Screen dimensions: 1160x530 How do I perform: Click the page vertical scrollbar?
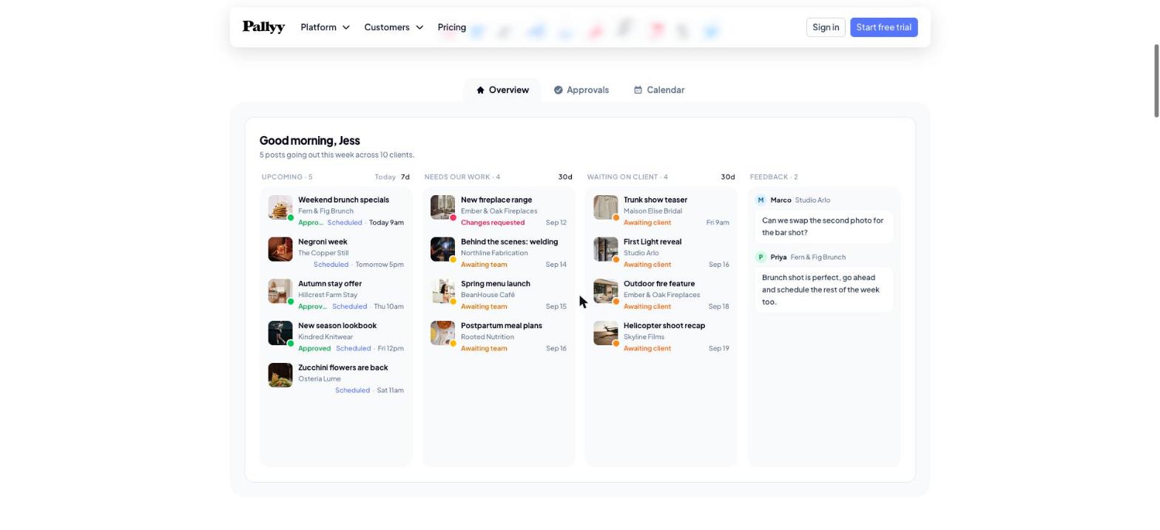1156,81
